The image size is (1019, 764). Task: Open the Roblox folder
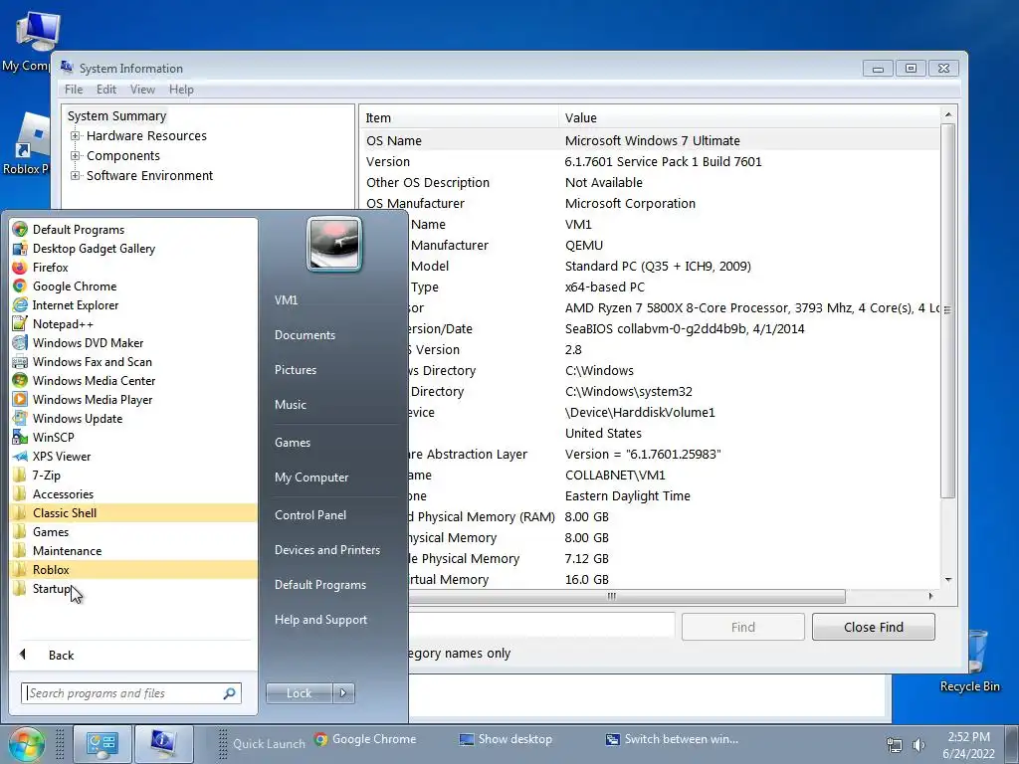(133, 569)
